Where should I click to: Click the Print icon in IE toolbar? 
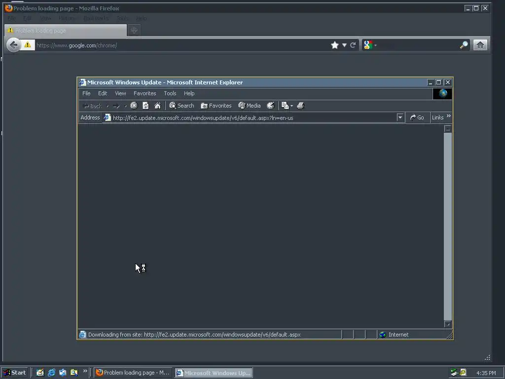coord(301,106)
